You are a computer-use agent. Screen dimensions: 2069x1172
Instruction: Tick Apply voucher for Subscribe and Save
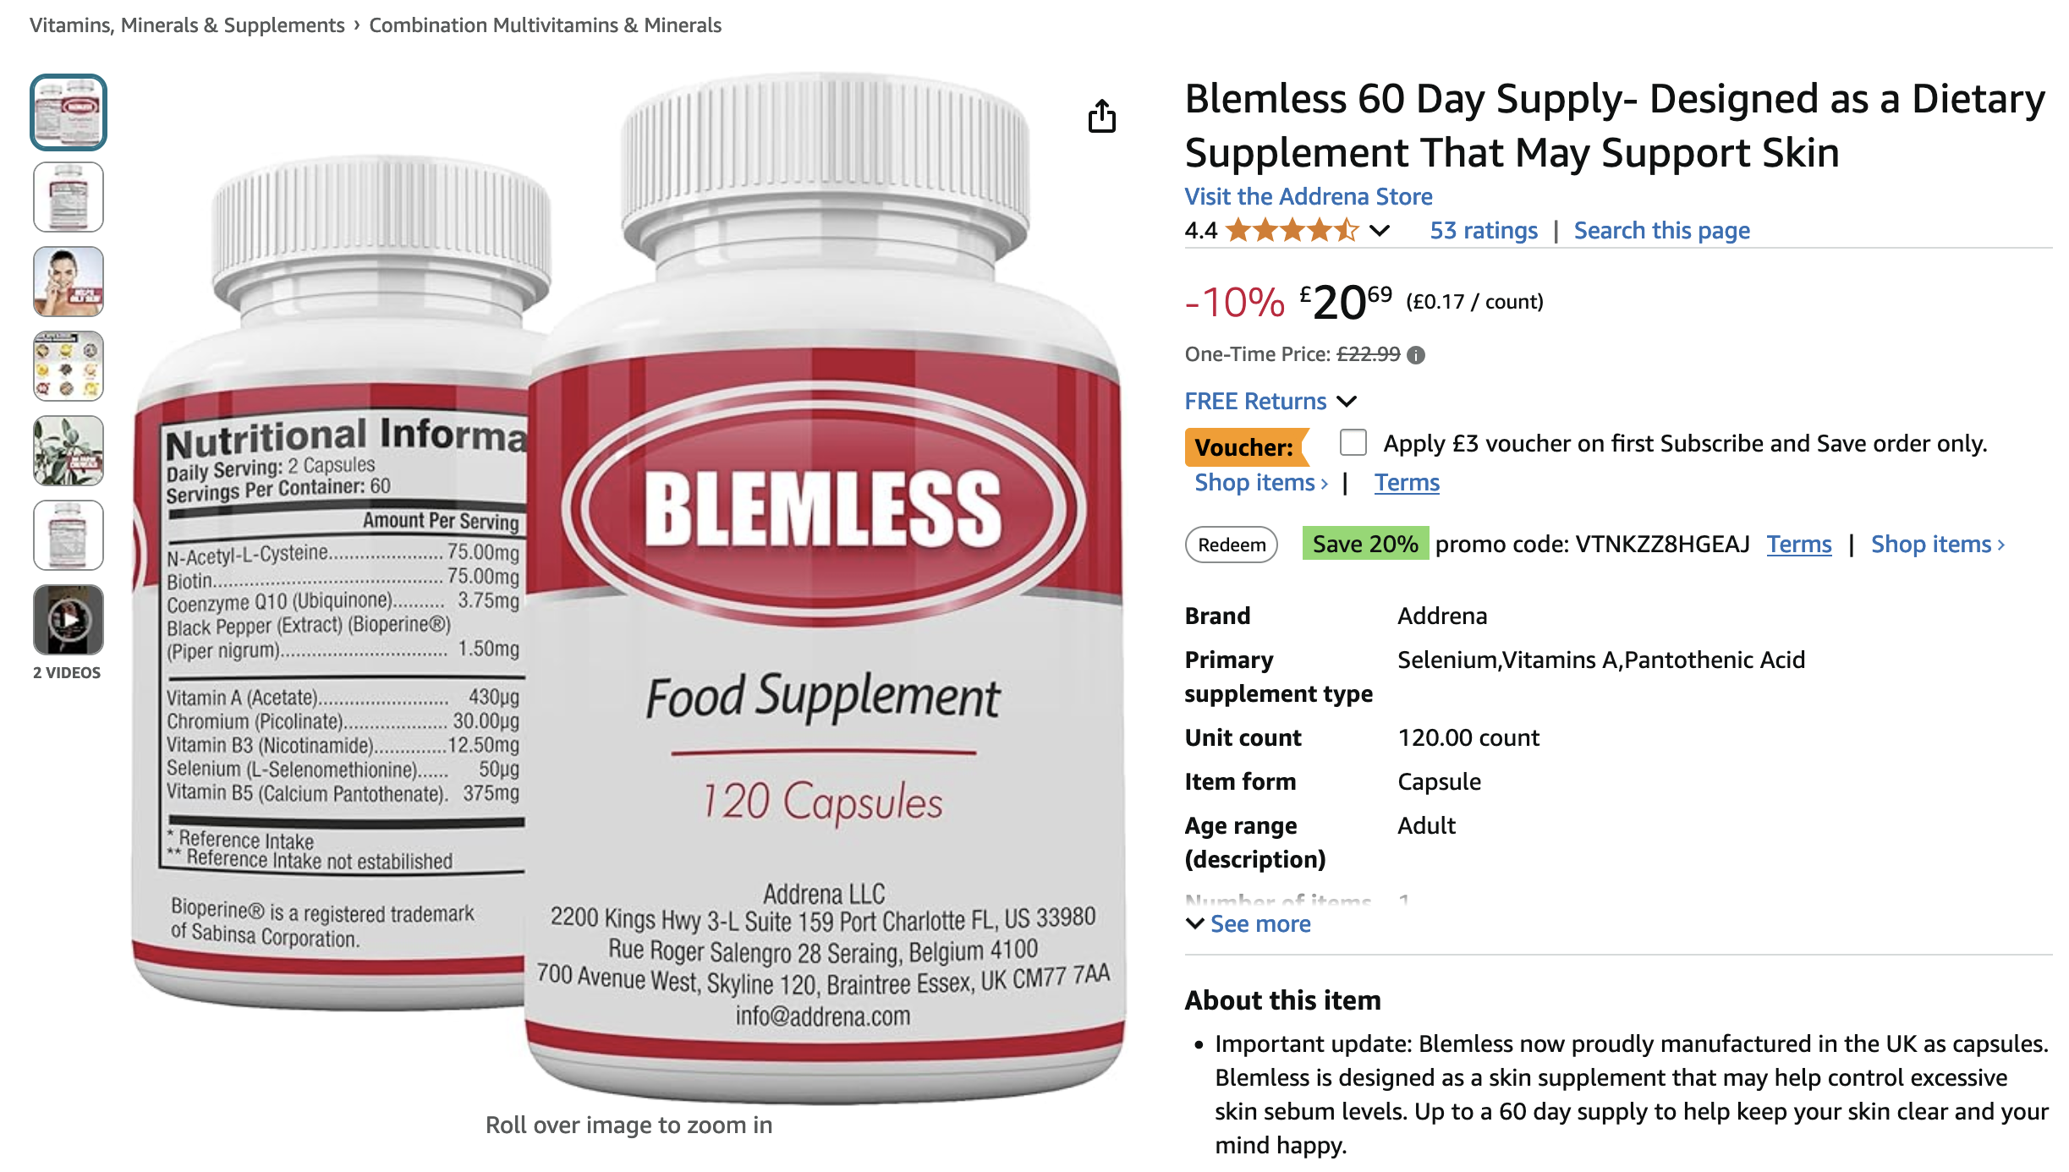coord(1353,443)
